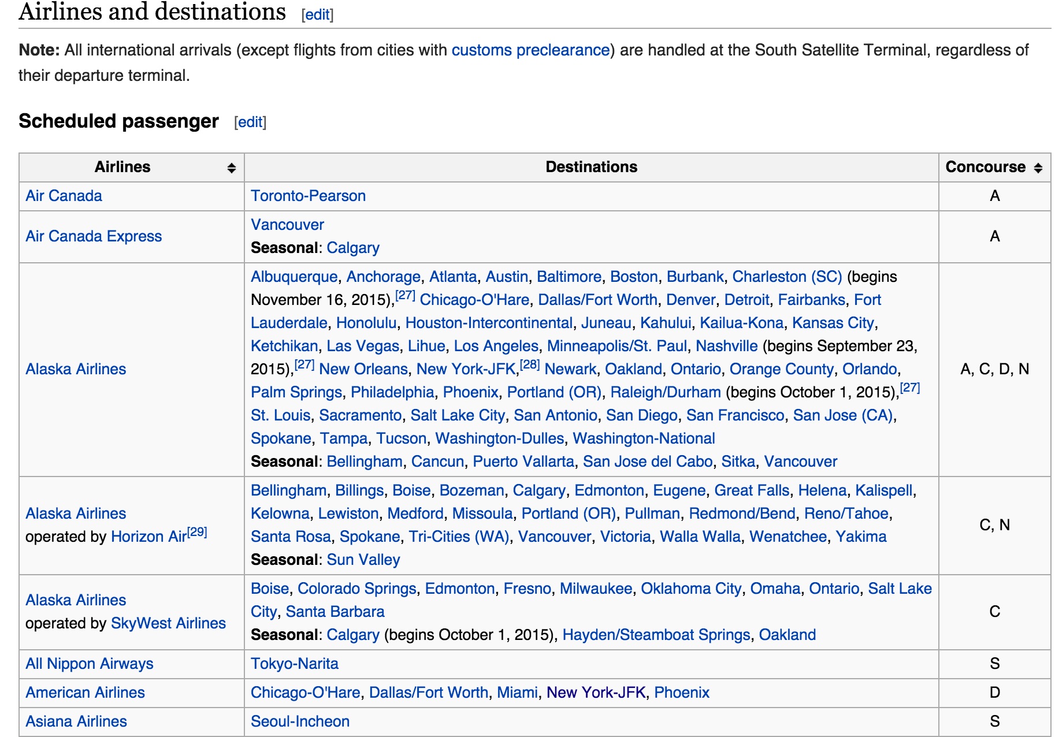Screen dimensions: 1055x737
Task: Open Reno/Tahoe destination link
Action: pyautogui.click(x=846, y=513)
